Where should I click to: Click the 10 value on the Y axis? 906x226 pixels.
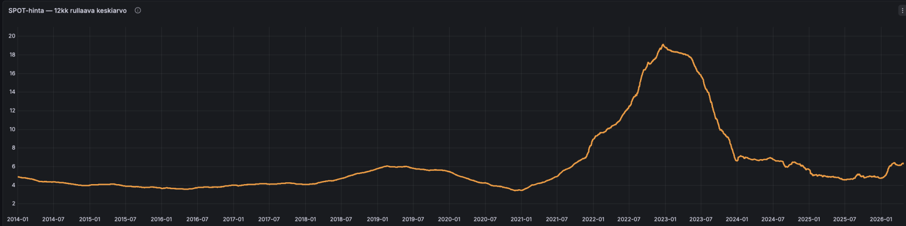point(12,129)
